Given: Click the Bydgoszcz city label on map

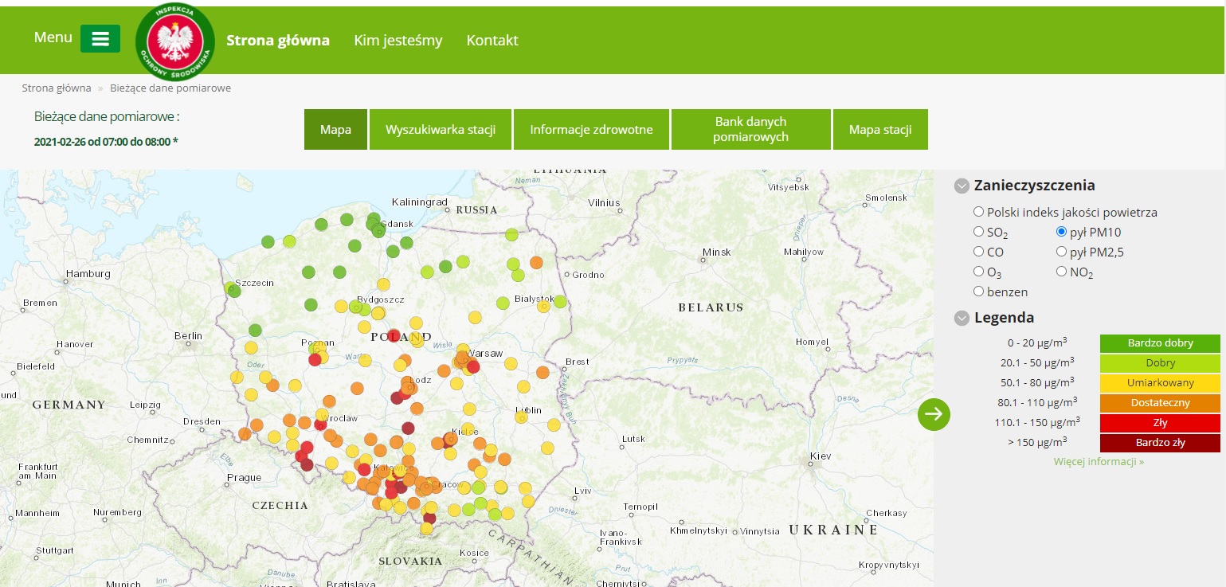Looking at the screenshot, I should (x=381, y=299).
